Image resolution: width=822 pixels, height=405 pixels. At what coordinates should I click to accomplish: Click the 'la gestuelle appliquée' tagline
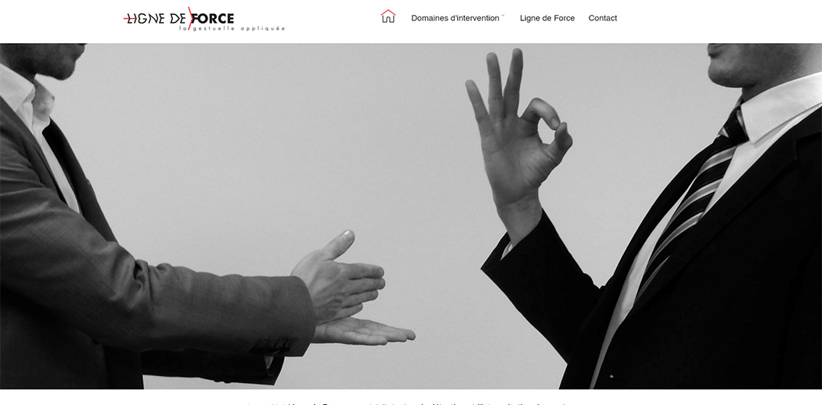[232, 28]
